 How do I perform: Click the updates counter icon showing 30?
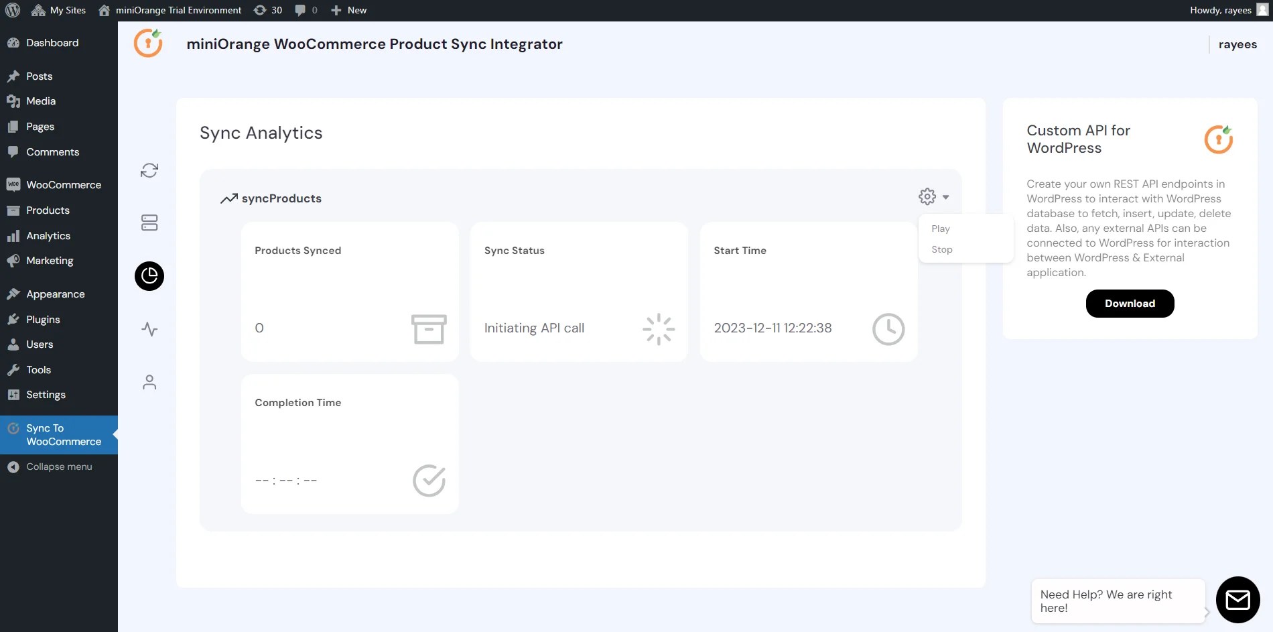coord(267,10)
